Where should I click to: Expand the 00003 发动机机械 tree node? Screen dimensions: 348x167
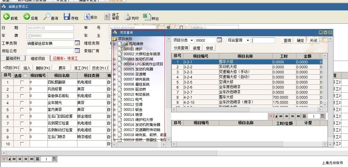point(115,59)
